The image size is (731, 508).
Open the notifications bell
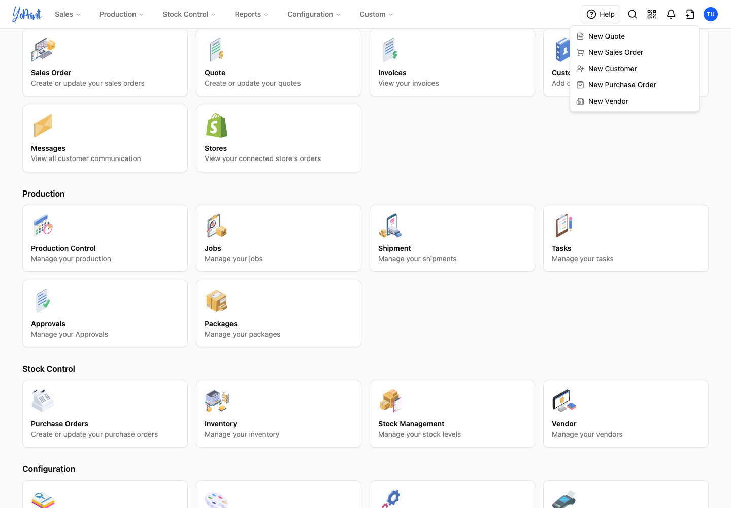(x=671, y=14)
